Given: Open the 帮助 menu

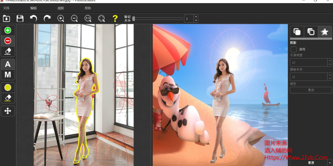Looking at the screenshot, I should pyautogui.click(x=88, y=8).
